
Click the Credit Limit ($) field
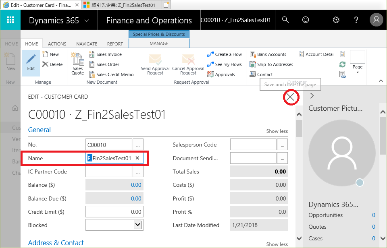(x=114, y=212)
